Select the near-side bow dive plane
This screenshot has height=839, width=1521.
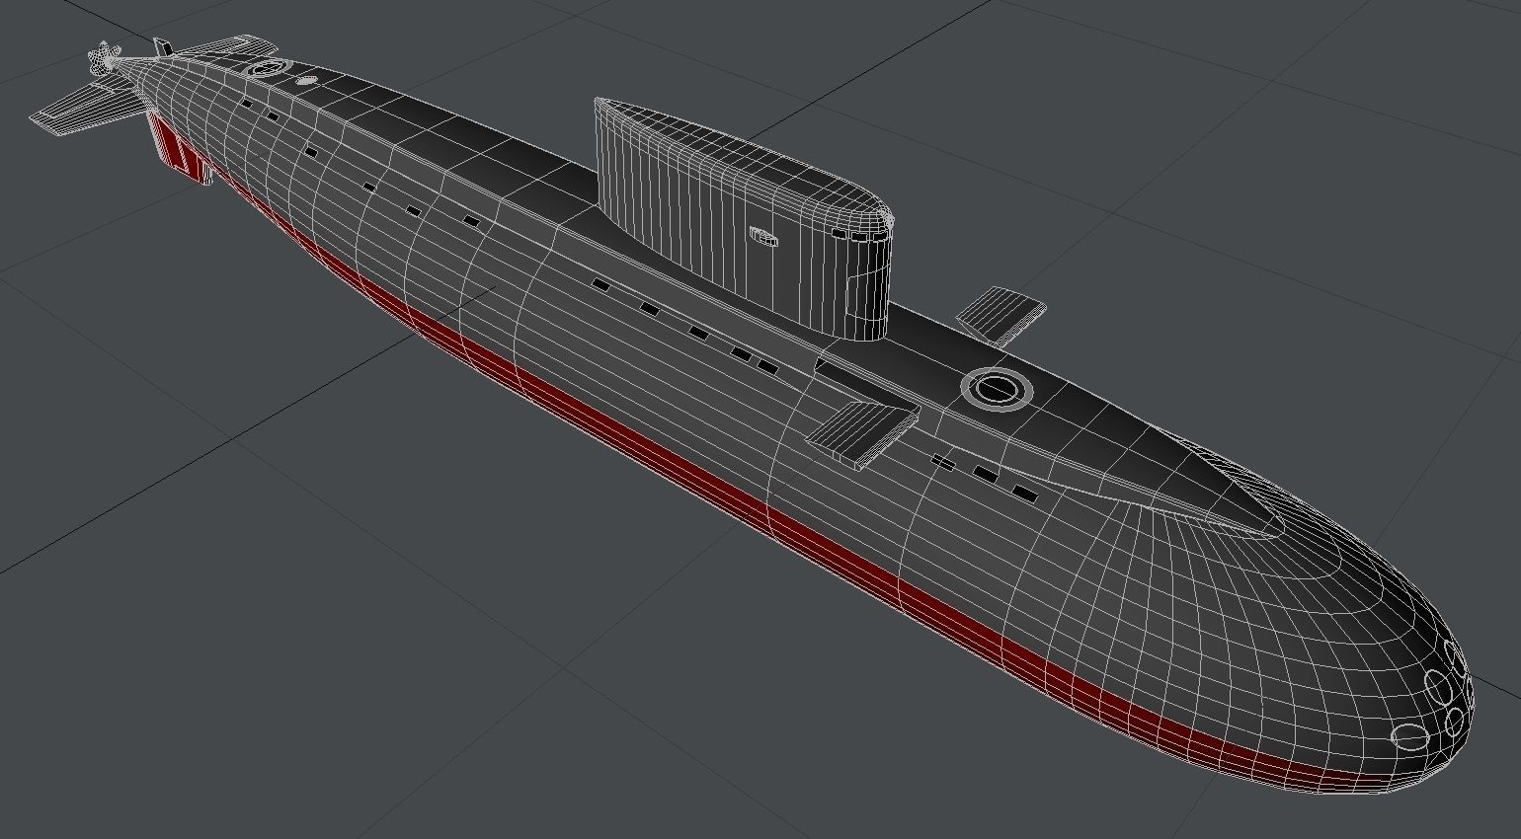tap(864, 433)
